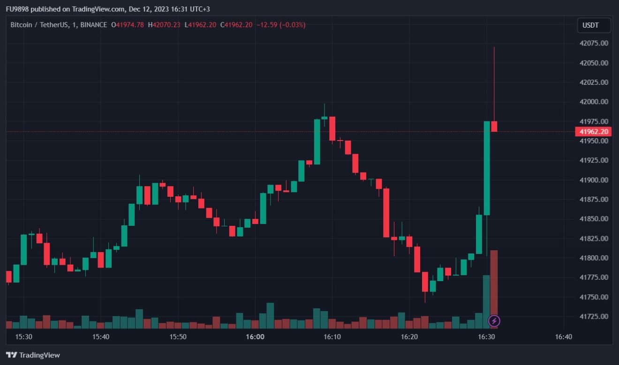The image size is (619, 365).
Task: Click the 16:40 time axis label
Action: coord(563,337)
